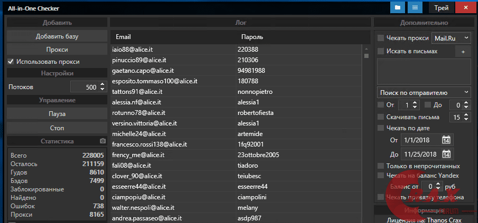Open calendar picker for the 1/1/2018 date
The image size is (478, 223).
pyautogui.click(x=446, y=140)
